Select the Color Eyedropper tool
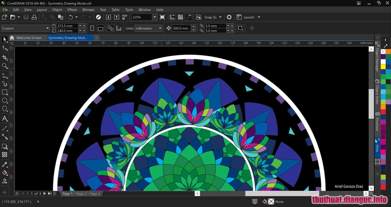The width and height of the screenshot is (391, 207). click(x=5, y=164)
